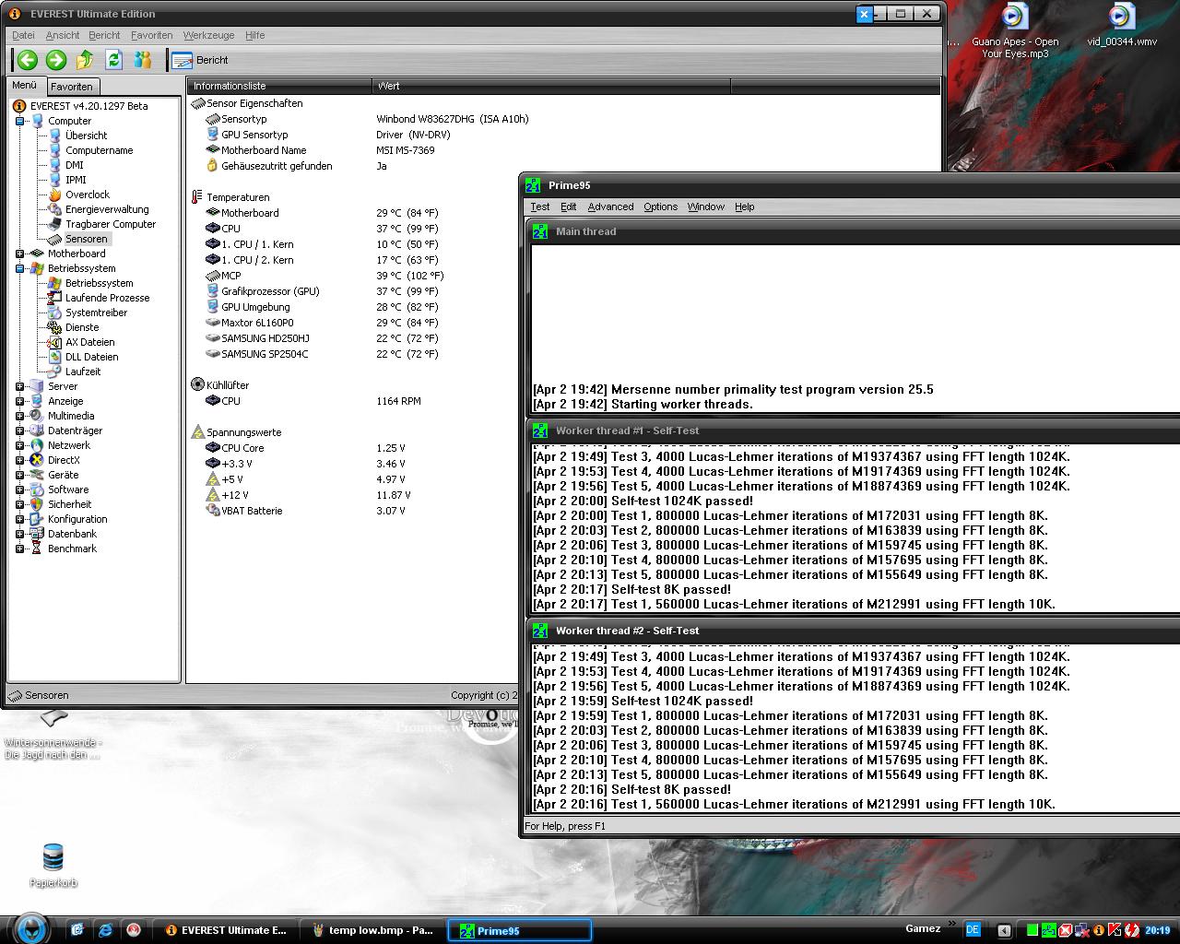Switch to the Favoriten tab
Image resolution: width=1180 pixels, height=944 pixels.
pyautogui.click(x=72, y=87)
